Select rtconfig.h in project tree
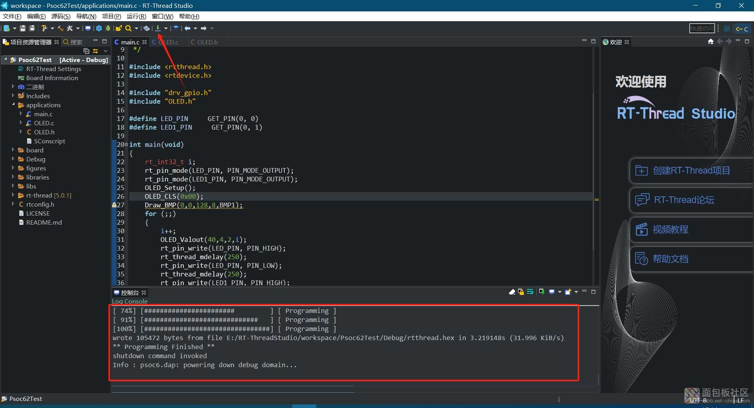 point(40,204)
